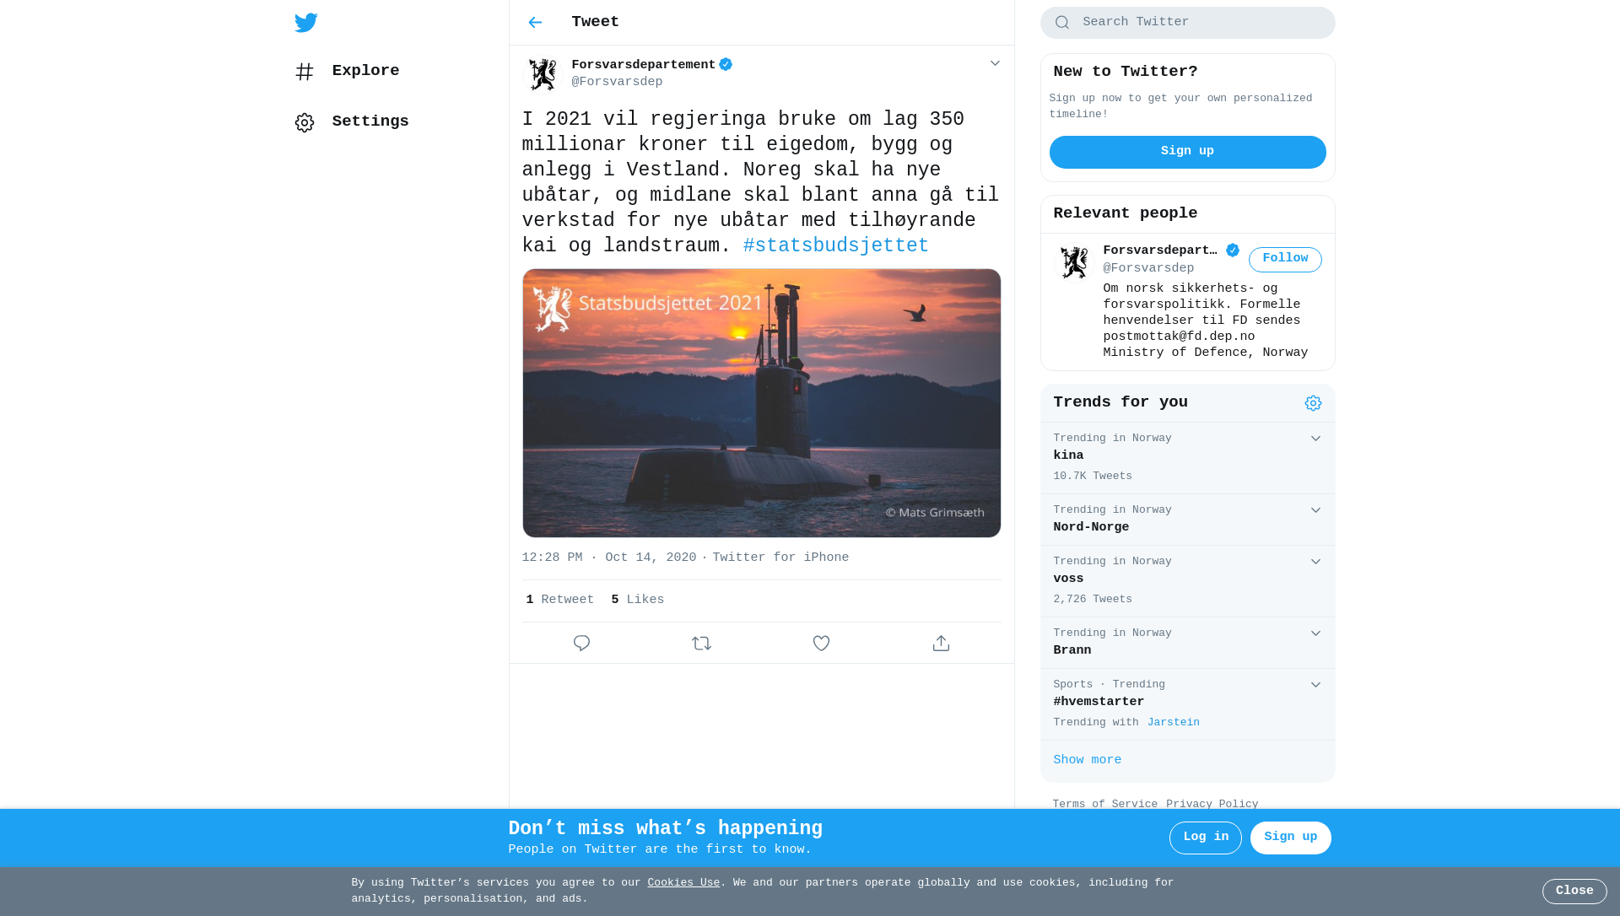This screenshot has height=916, width=1620.
Task: Like the tweet with the heart icon
Action: 821,644
